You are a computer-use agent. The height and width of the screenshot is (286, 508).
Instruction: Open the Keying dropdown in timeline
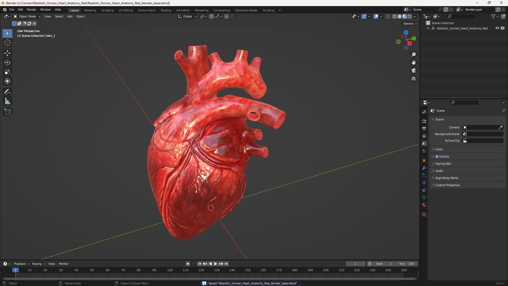[38, 264]
